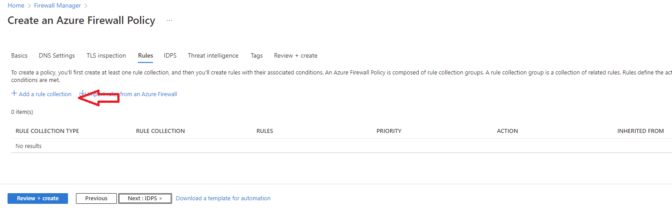Select the TLS inspection tab
Image resolution: width=672 pixels, height=214 pixels.
[106, 55]
